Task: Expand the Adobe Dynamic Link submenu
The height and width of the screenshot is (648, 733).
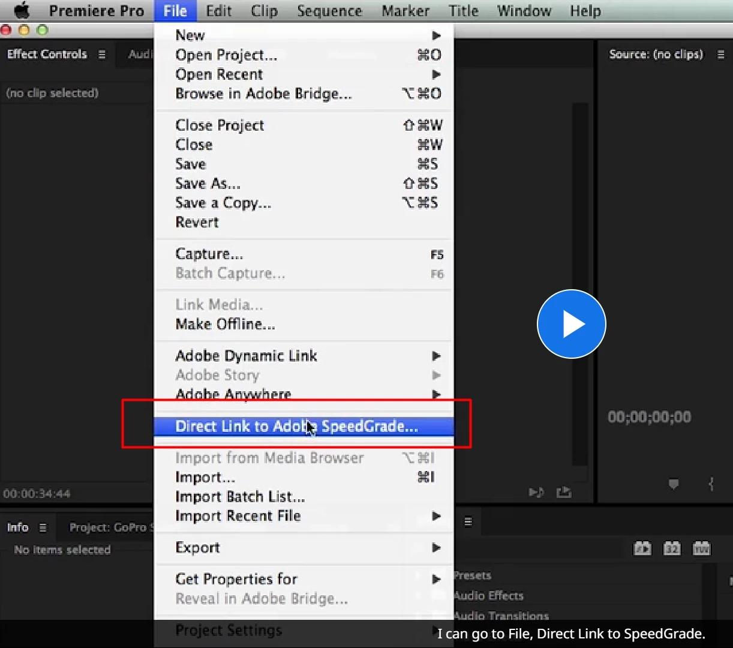Action: click(304, 356)
